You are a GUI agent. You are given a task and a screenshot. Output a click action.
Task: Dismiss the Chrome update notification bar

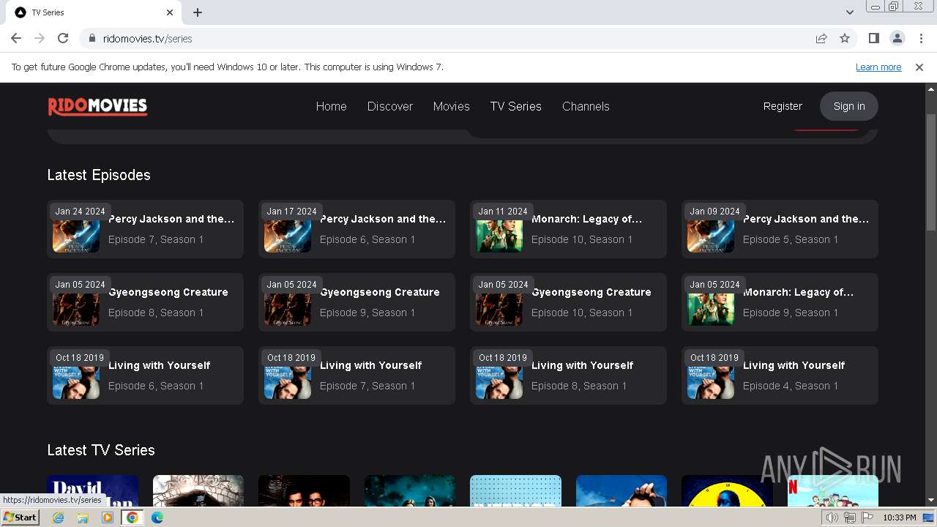click(x=919, y=67)
